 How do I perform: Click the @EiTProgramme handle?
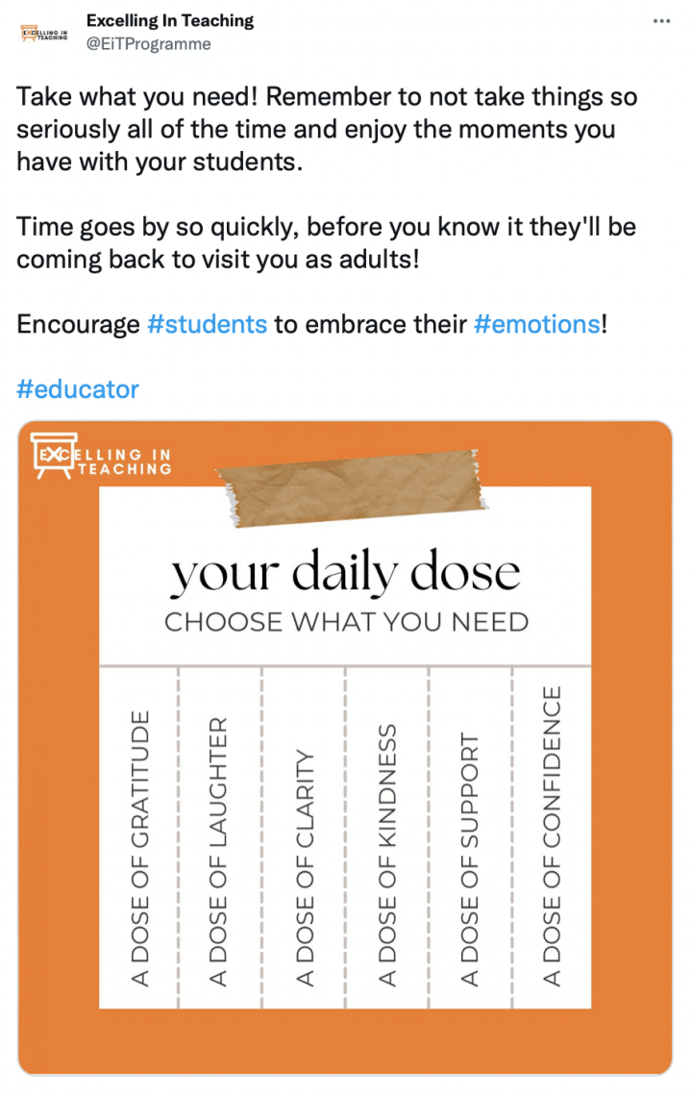click(x=148, y=43)
